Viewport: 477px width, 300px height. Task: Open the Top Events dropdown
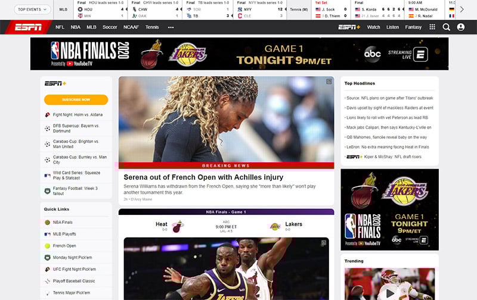(x=32, y=10)
